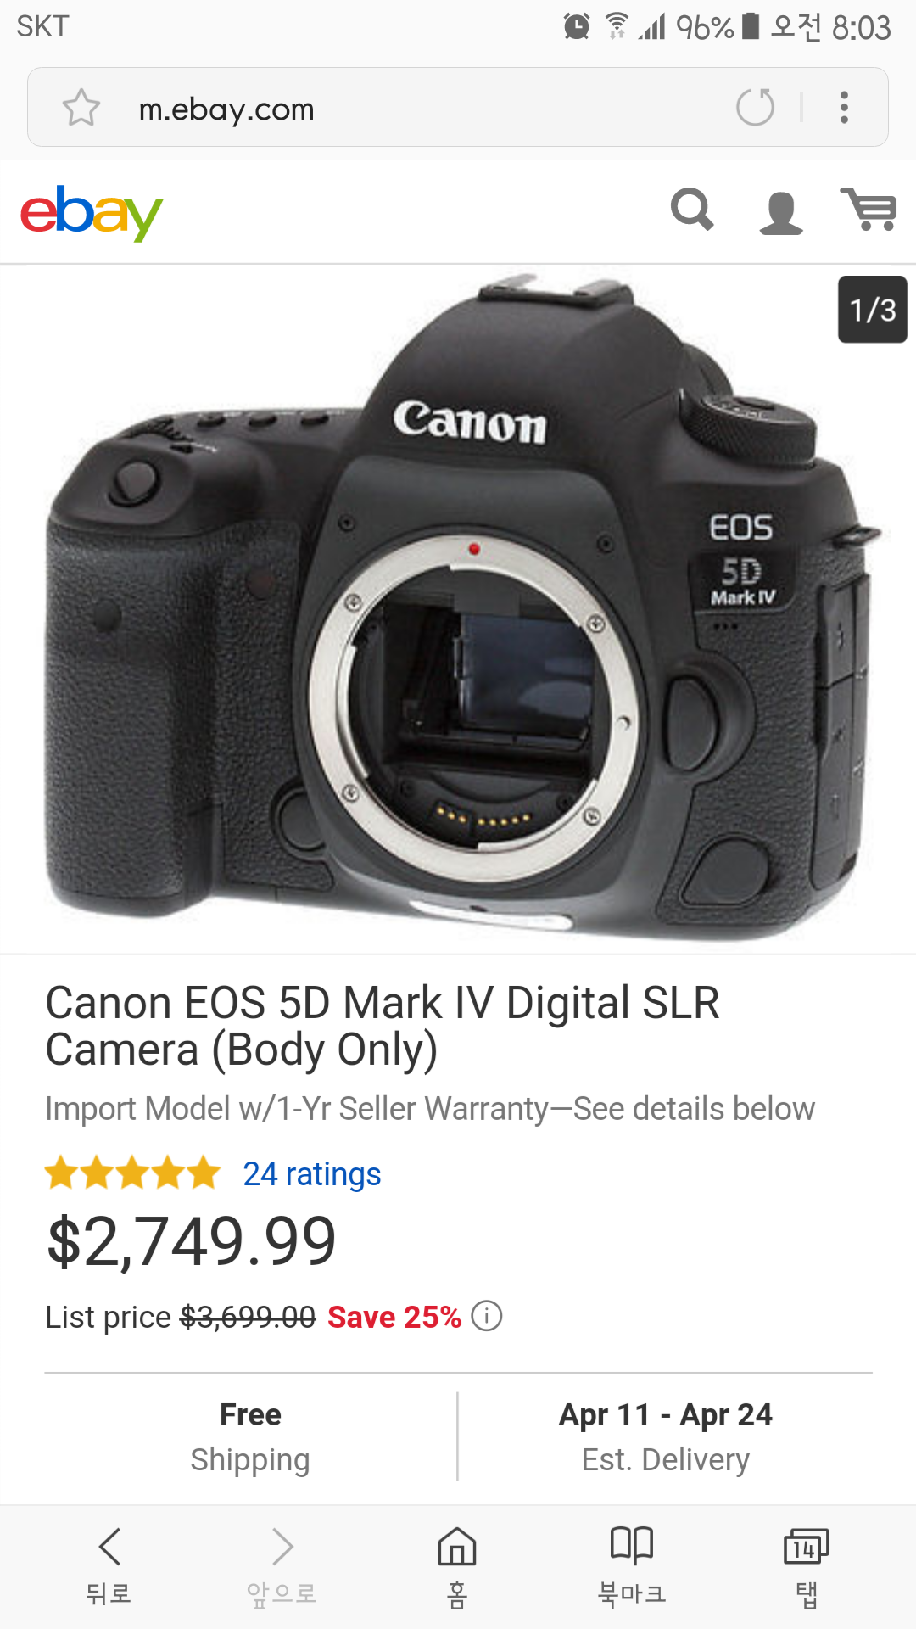Reload the page with refresh icon

(x=755, y=108)
